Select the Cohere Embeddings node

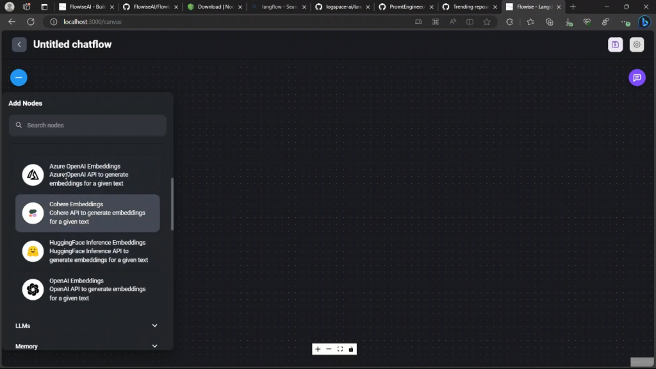[87, 213]
